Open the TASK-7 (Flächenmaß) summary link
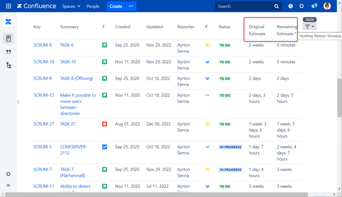Screen dimensions: 342x197 click(73, 172)
